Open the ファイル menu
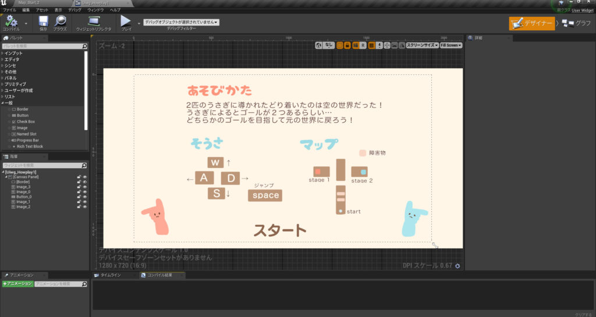 tap(9, 10)
